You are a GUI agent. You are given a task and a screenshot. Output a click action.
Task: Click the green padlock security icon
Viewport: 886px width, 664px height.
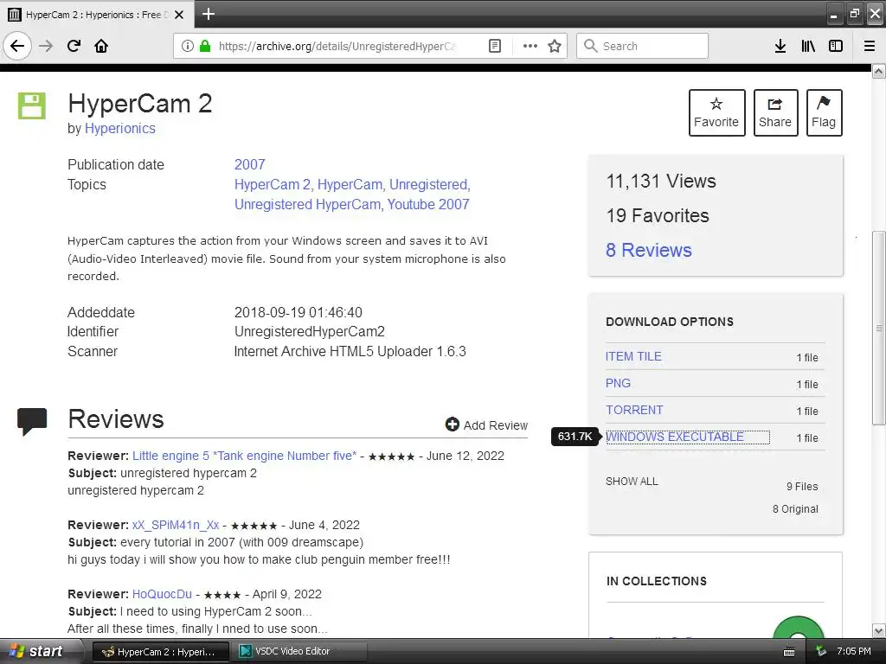point(205,46)
